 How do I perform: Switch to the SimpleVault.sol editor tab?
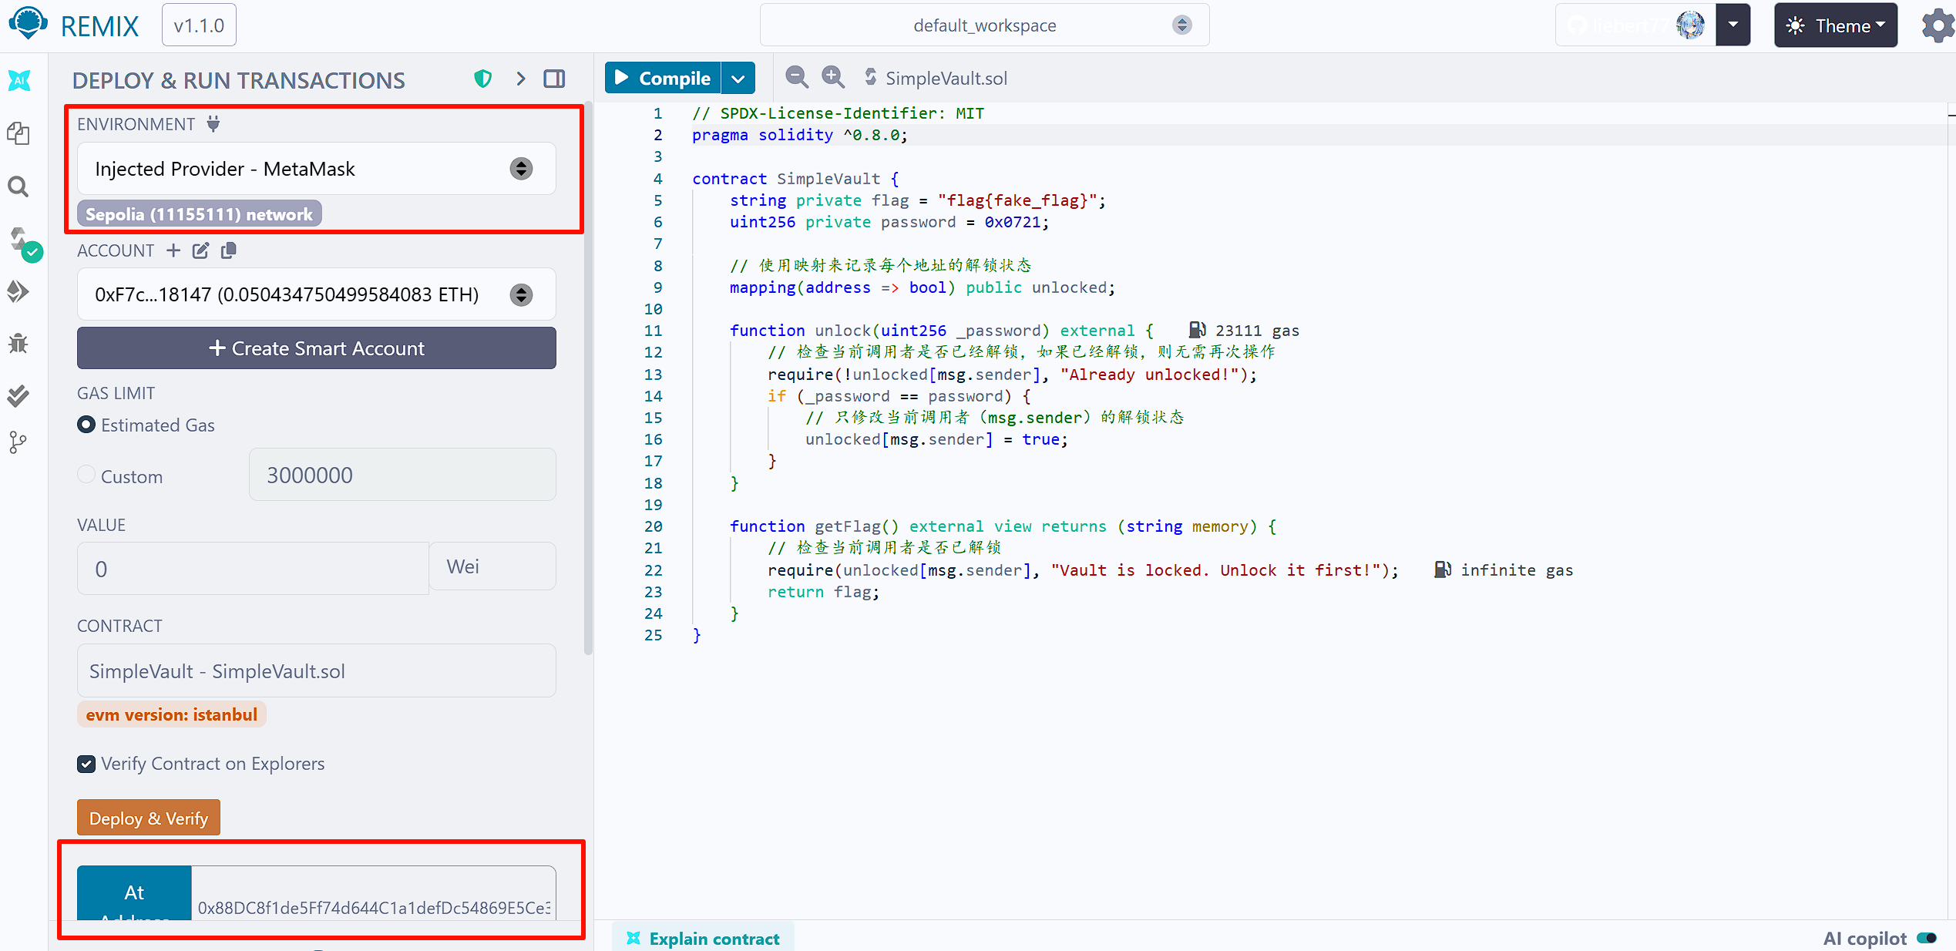945,78
